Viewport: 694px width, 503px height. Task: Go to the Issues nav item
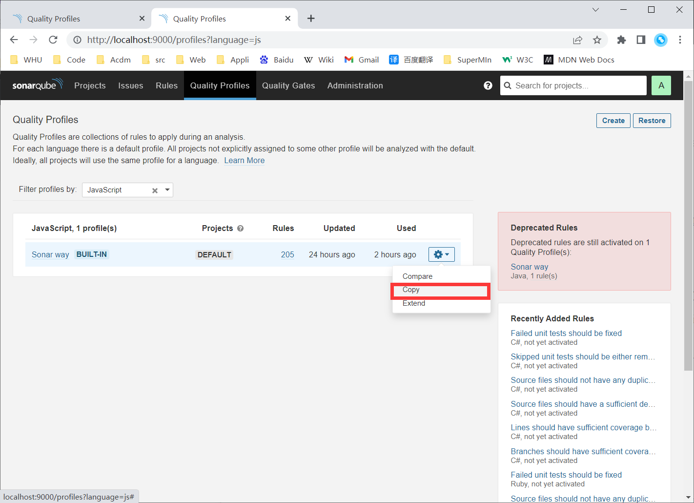click(131, 85)
